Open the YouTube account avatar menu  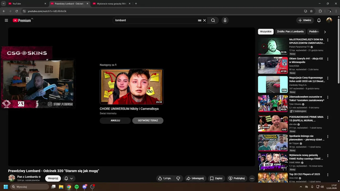329,20
